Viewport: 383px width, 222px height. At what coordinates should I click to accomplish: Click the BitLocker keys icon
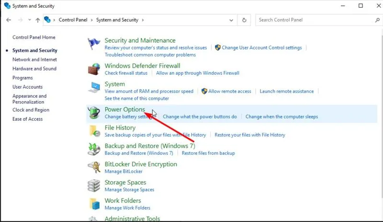(94, 167)
